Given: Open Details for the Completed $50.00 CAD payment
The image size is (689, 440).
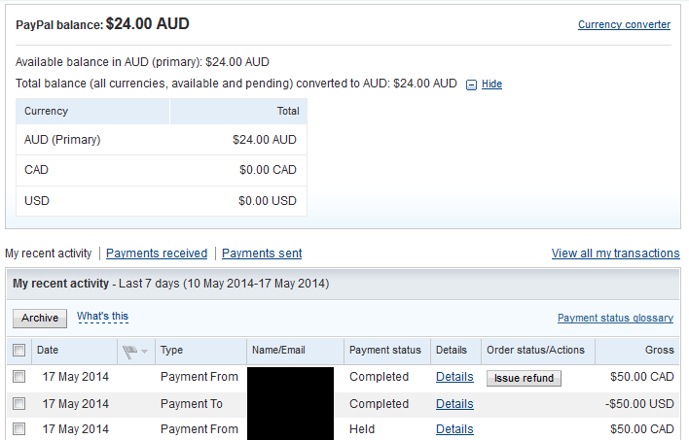Looking at the screenshot, I should click(454, 377).
